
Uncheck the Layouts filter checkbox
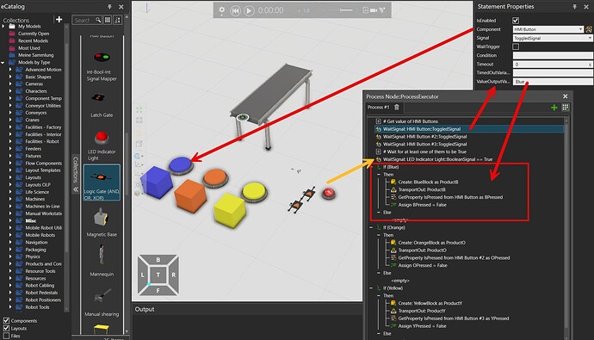tap(6, 328)
